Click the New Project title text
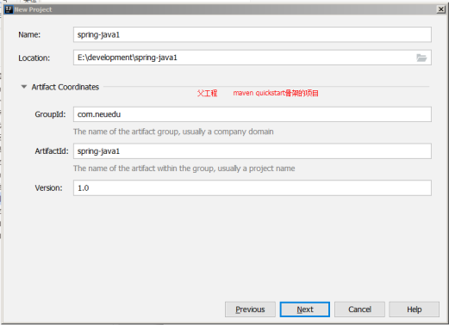 click(x=33, y=9)
